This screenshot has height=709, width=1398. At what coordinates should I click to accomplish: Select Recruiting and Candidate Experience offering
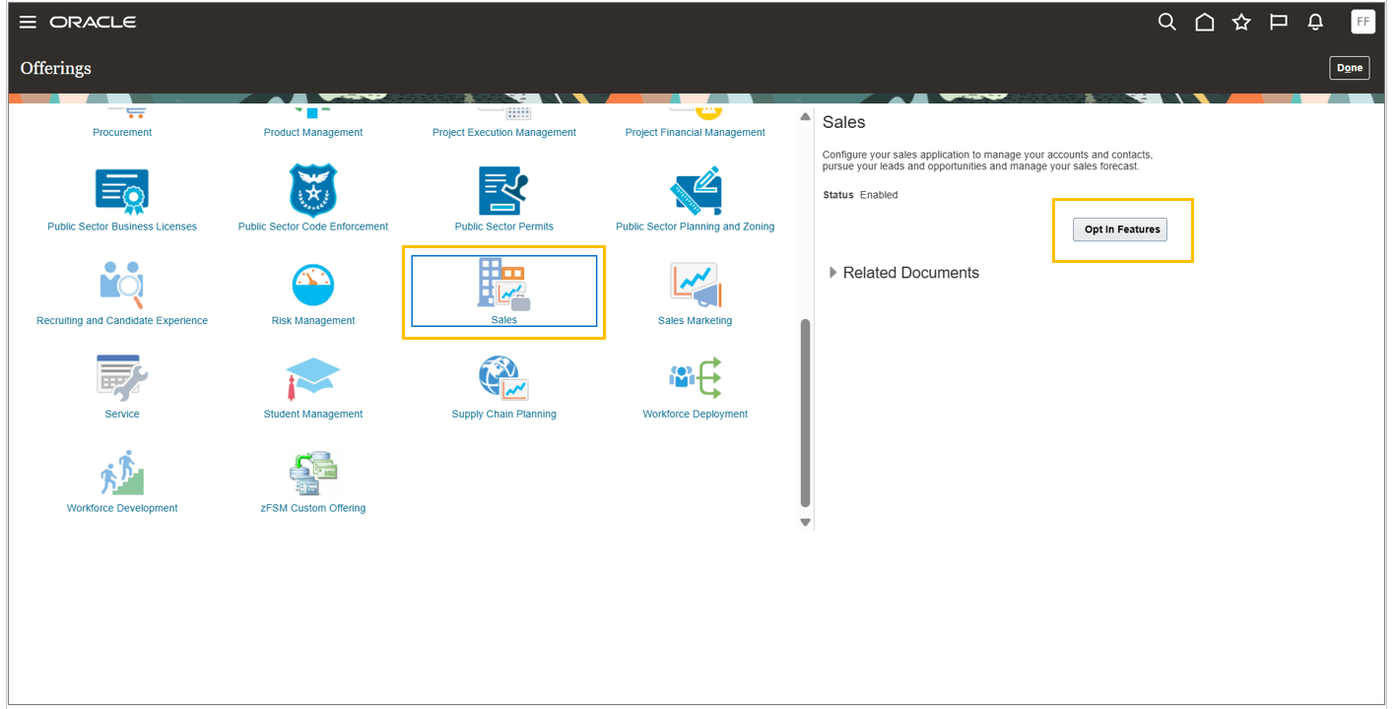coord(121,290)
